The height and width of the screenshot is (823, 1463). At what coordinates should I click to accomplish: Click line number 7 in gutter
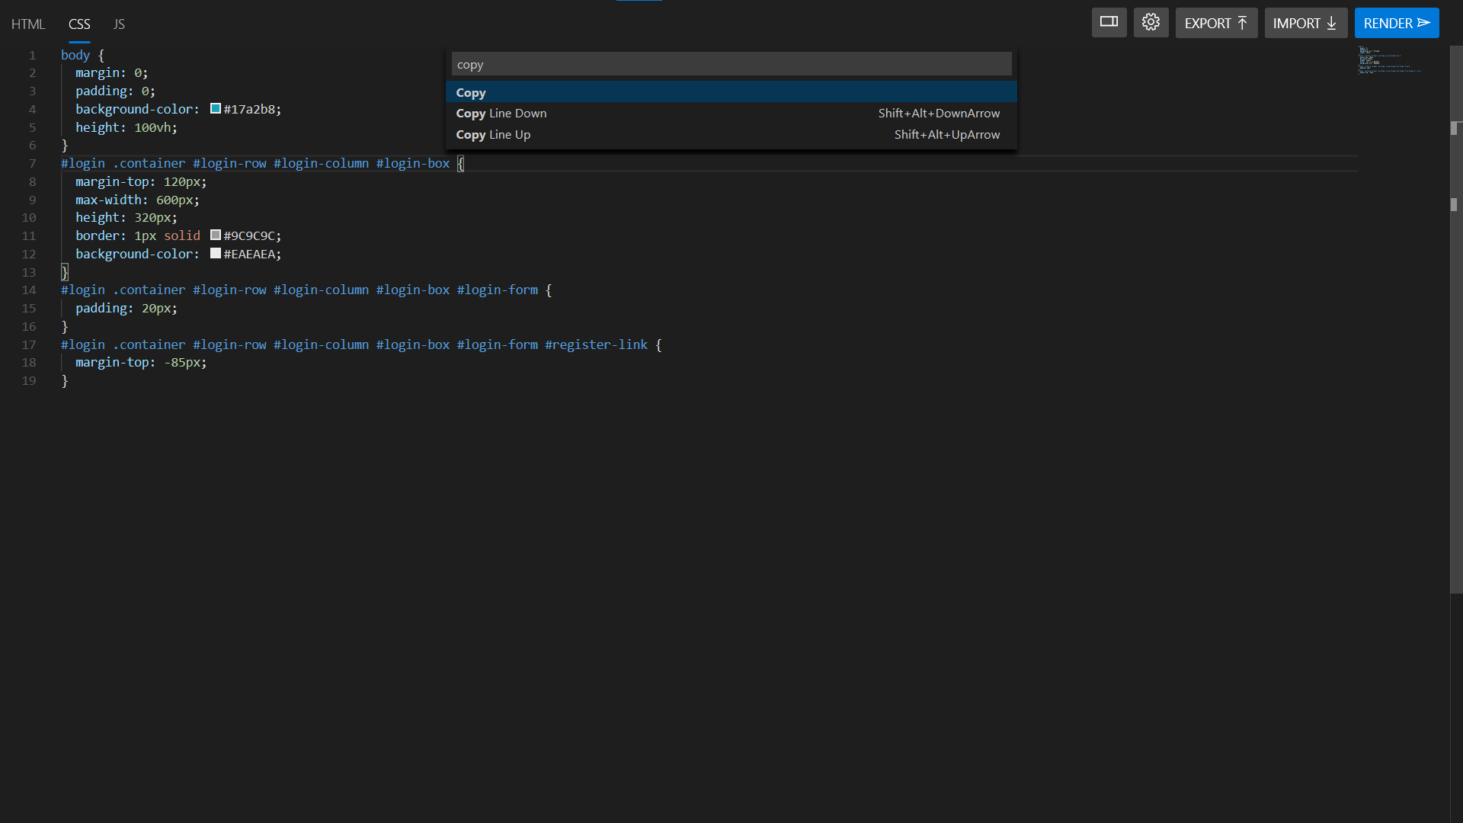32,164
